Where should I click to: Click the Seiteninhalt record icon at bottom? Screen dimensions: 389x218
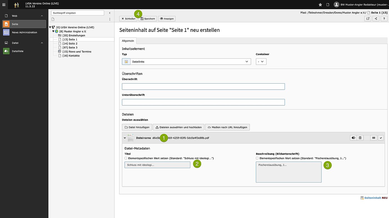(362, 198)
